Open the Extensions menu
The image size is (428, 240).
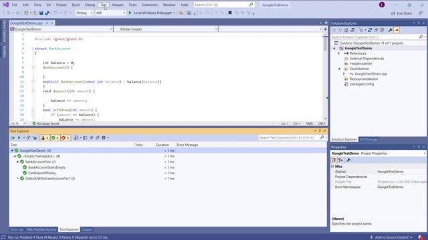click(x=150, y=5)
